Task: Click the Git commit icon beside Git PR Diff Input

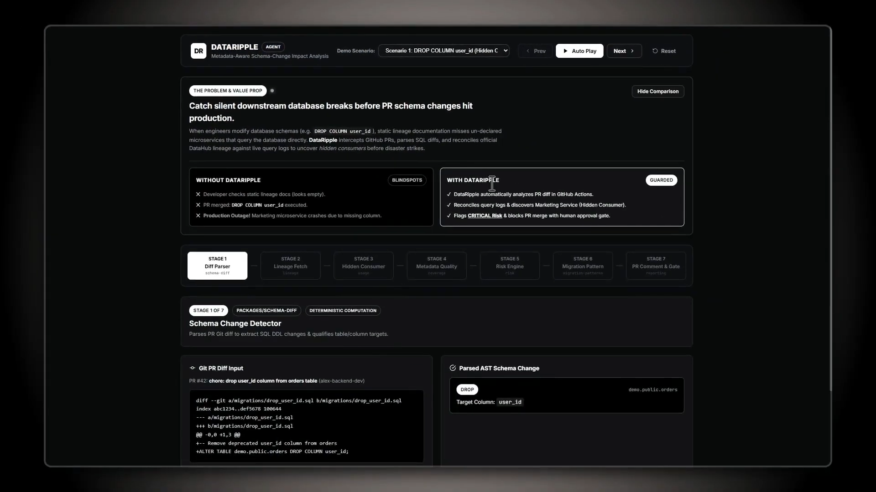Action: point(193,368)
